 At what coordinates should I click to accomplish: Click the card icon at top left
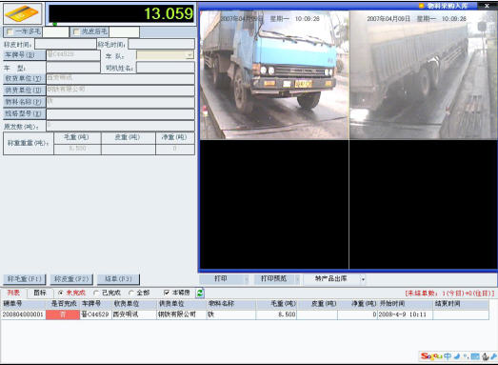[22, 13]
